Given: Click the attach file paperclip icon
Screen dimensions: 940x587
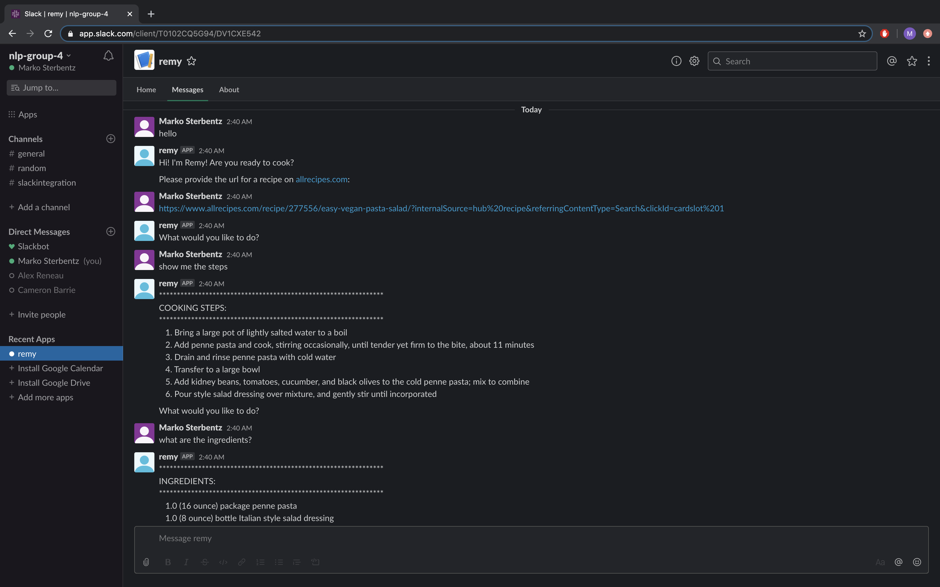Looking at the screenshot, I should (146, 562).
